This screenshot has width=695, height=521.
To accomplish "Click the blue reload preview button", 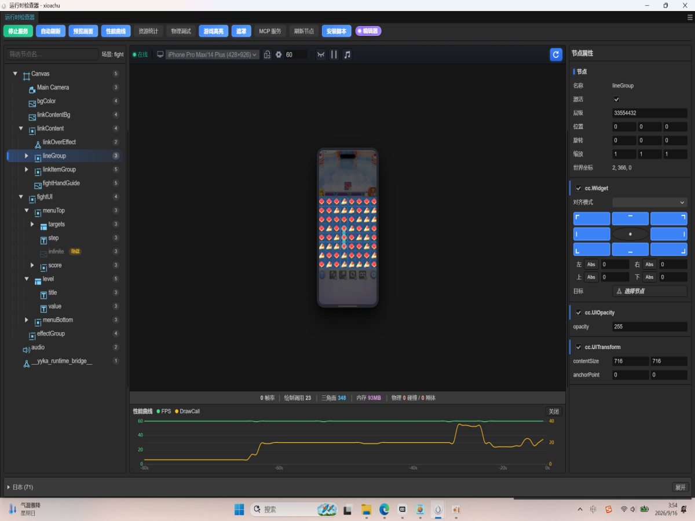I will tap(556, 54).
